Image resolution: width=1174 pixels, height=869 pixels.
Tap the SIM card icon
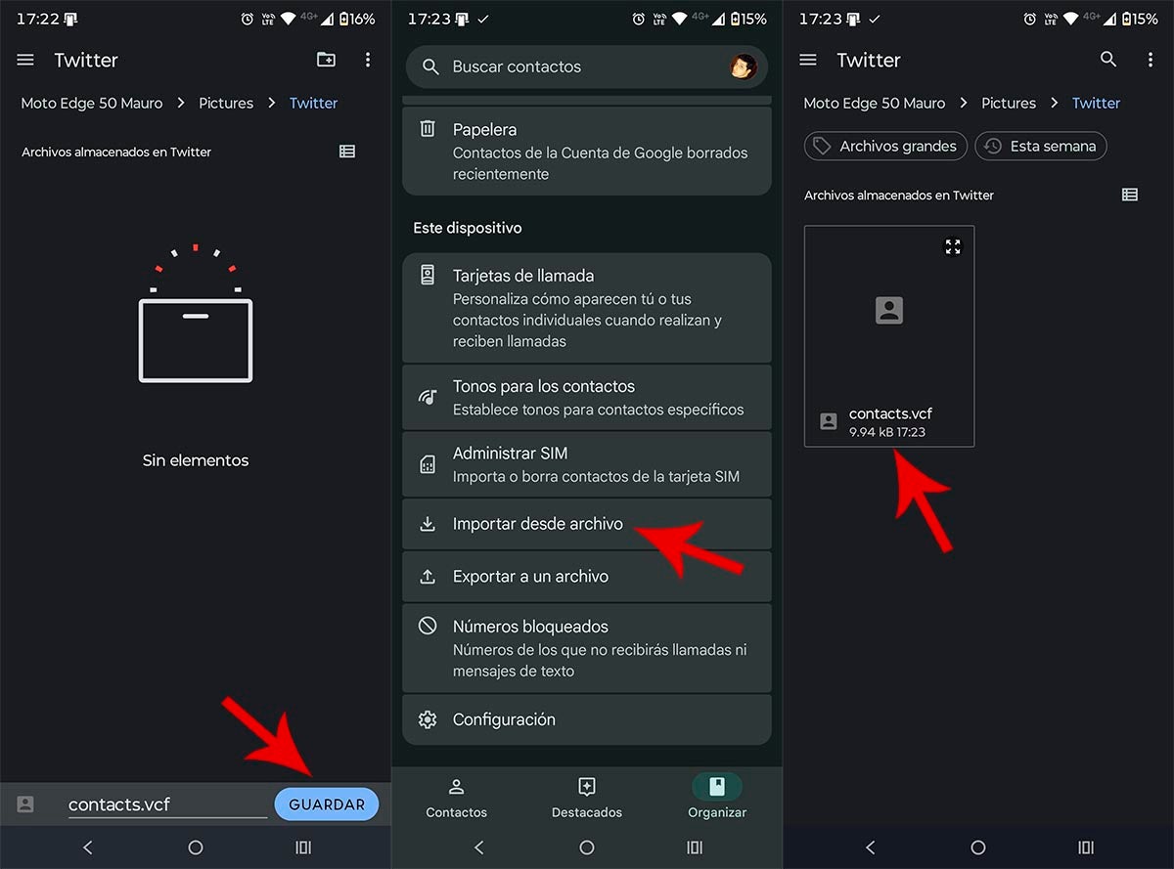(428, 464)
